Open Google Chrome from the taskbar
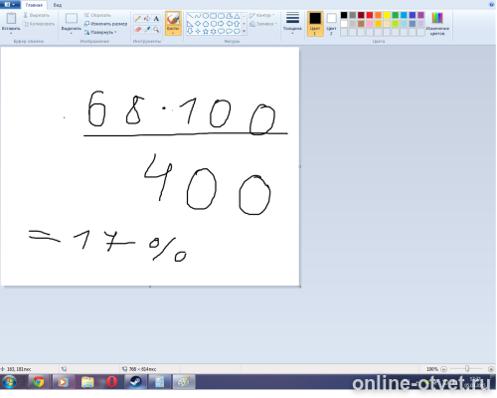Screen dimensions: 497x398 [38, 382]
